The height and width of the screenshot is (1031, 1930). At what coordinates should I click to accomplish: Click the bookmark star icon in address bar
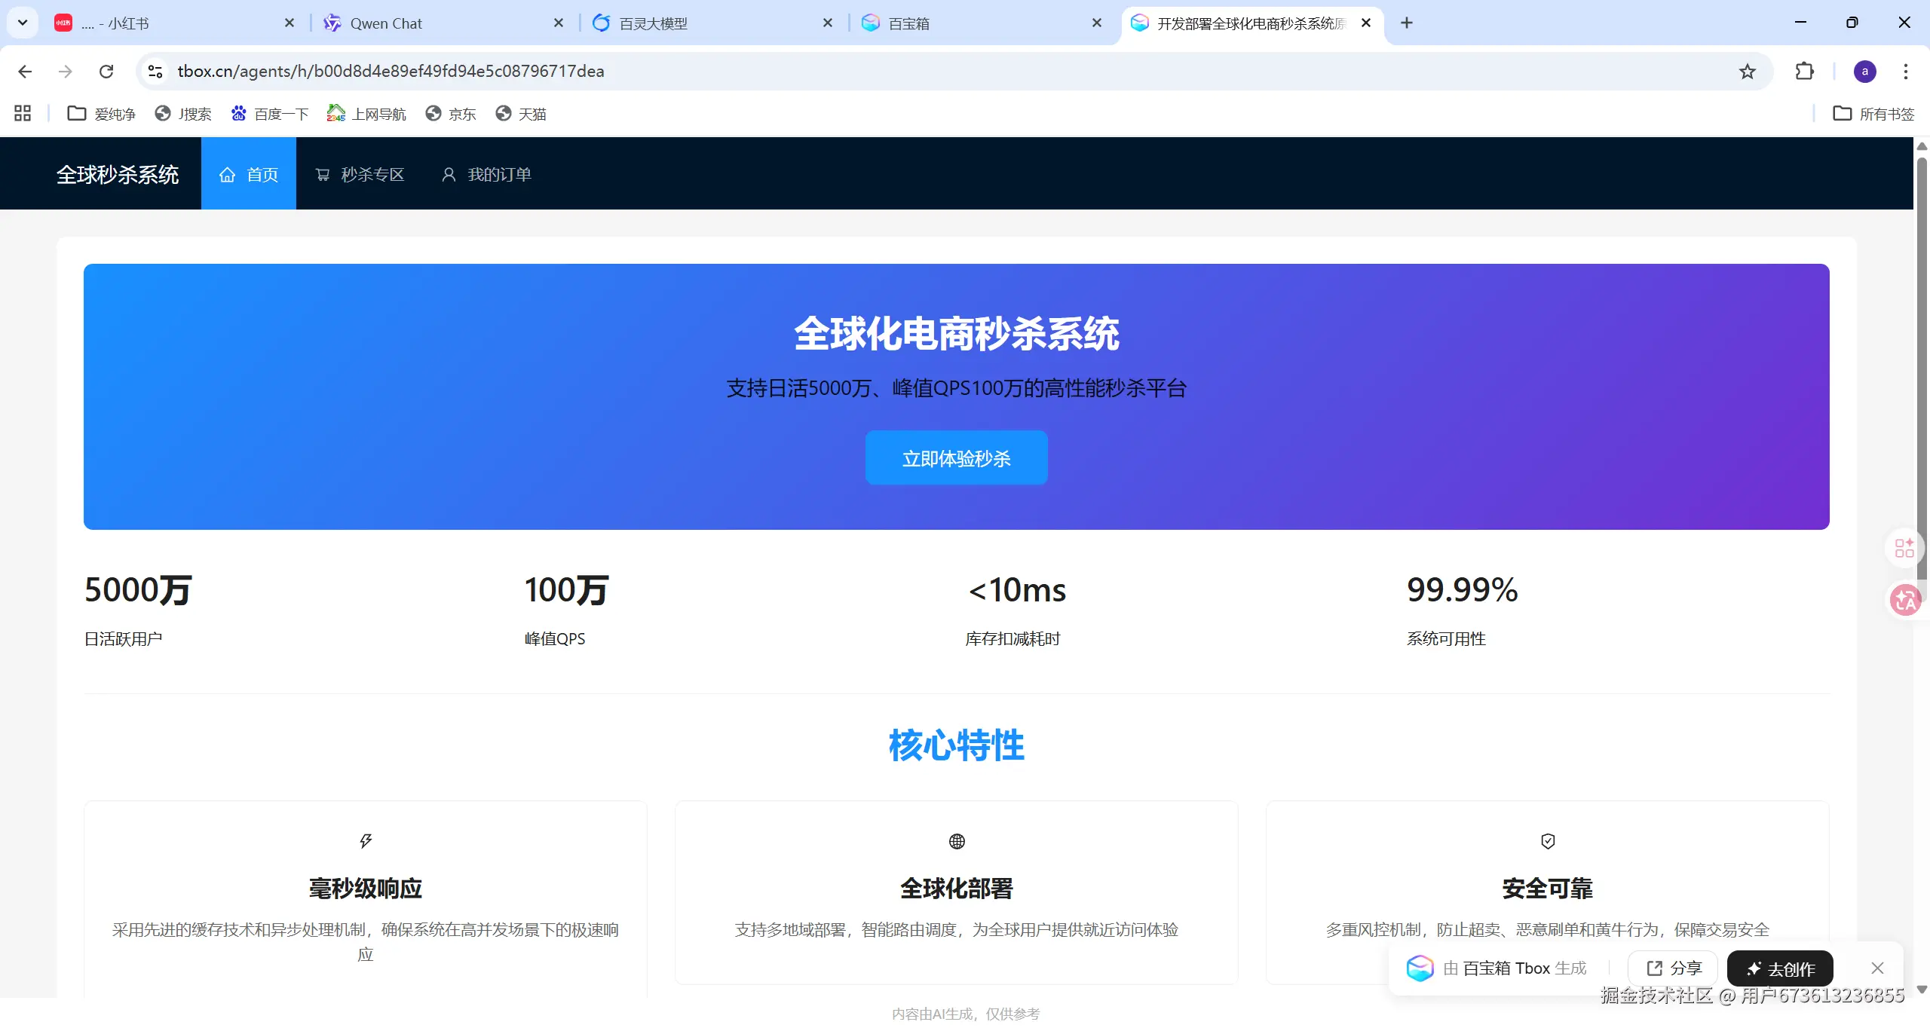coord(1747,72)
